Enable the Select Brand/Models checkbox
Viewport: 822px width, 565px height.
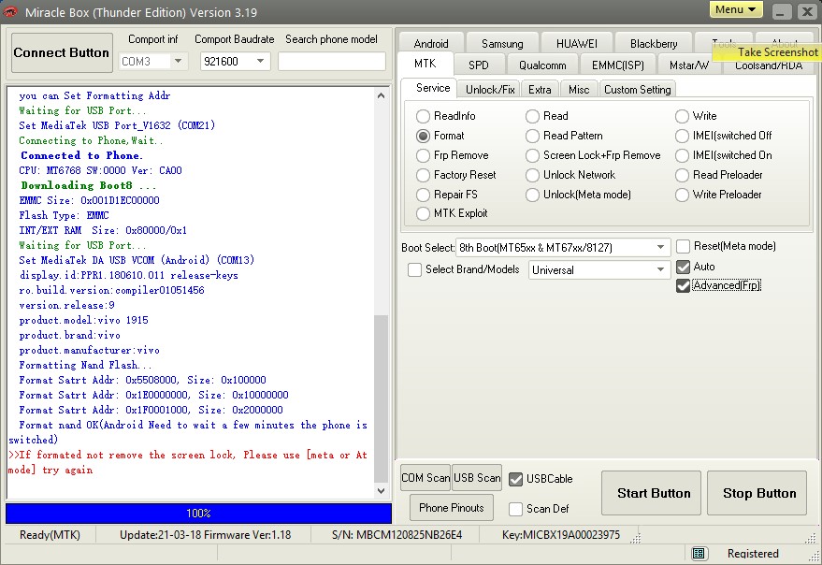coord(414,269)
